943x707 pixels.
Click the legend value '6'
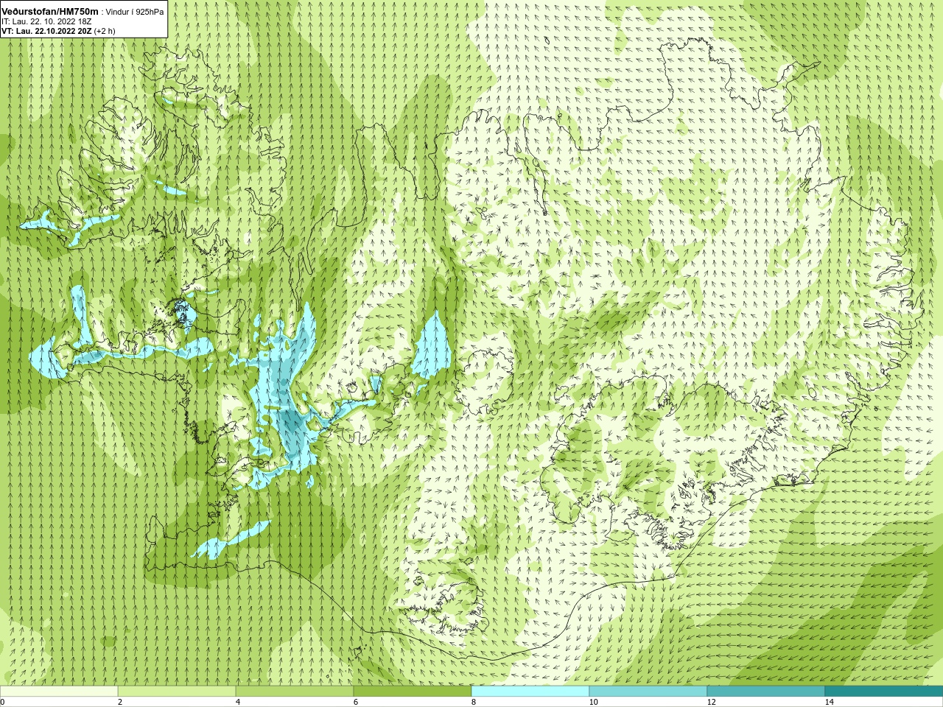pyautogui.click(x=356, y=702)
